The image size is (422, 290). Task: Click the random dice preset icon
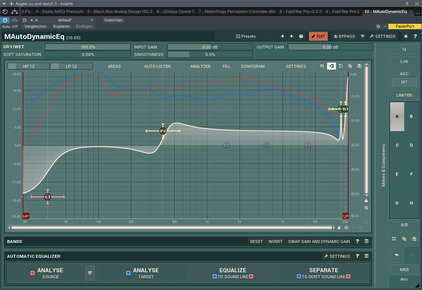(301, 36)
